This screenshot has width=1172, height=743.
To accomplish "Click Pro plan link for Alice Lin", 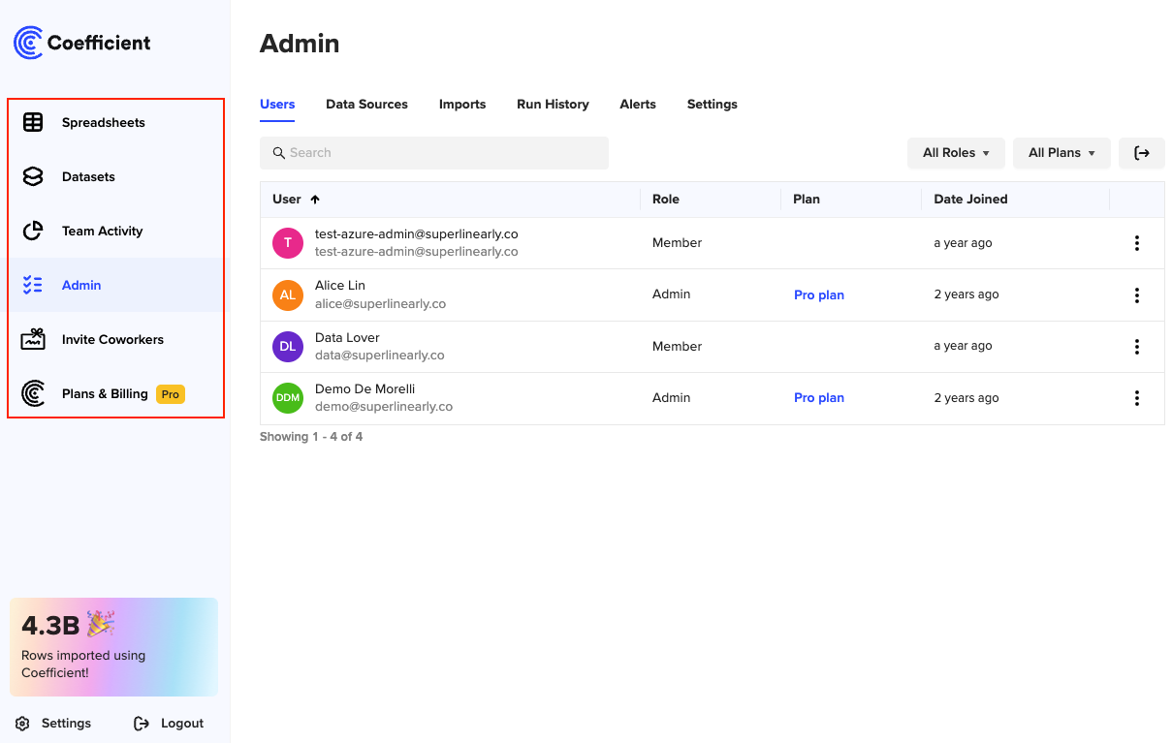I will pyautogui.click(x=818, y=295).
